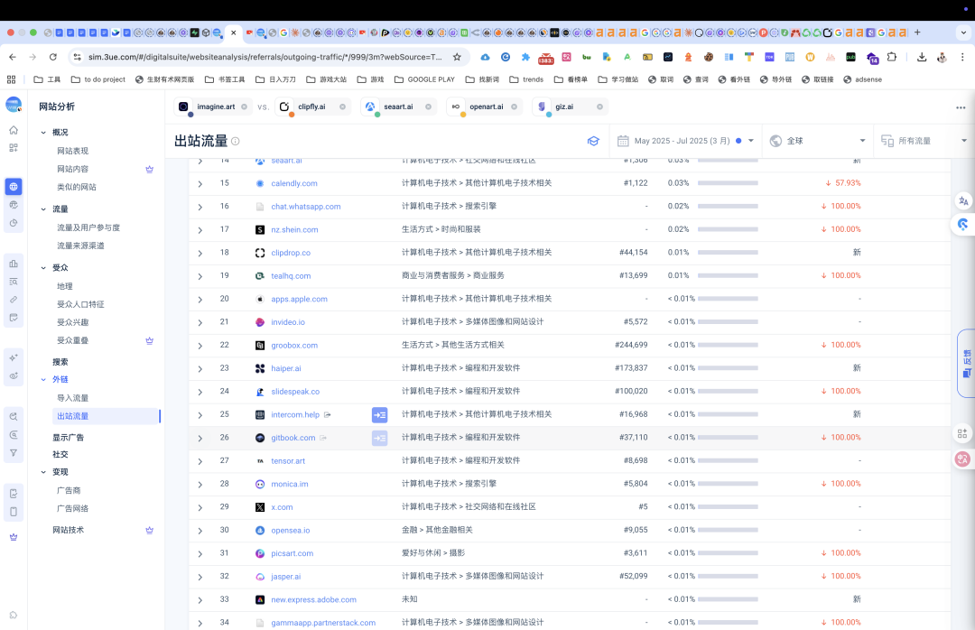975x630 pixels.
Task: Click the #44,154 rank cell for clipdrop.co
Action: [634, 253]
